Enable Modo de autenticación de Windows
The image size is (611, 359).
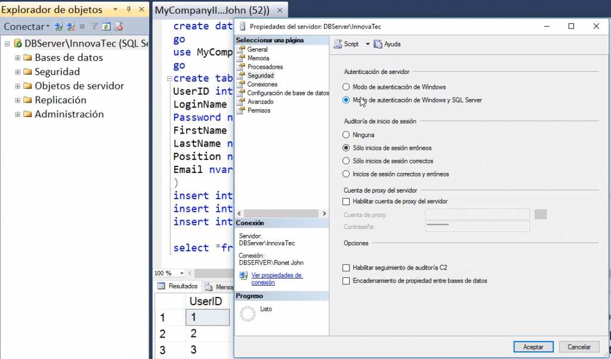[345, 86]
